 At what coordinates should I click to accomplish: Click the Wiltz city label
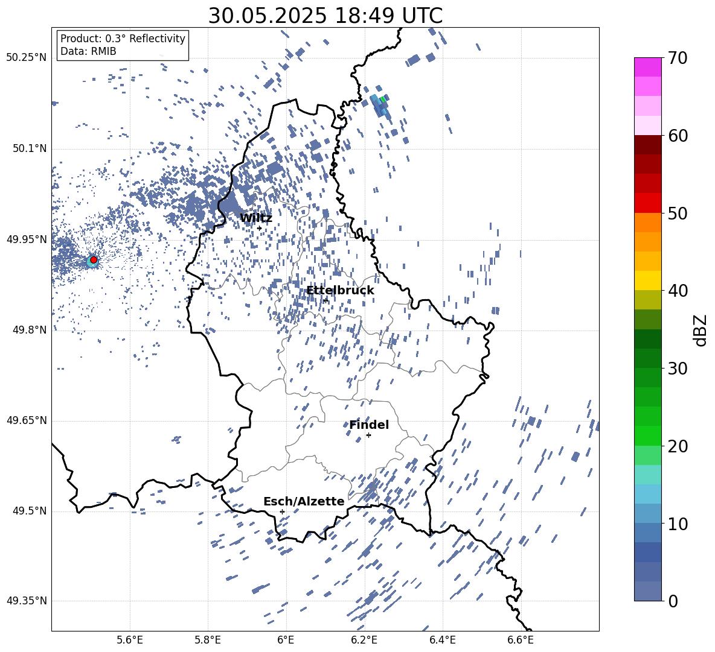click(x=256, y=218)
